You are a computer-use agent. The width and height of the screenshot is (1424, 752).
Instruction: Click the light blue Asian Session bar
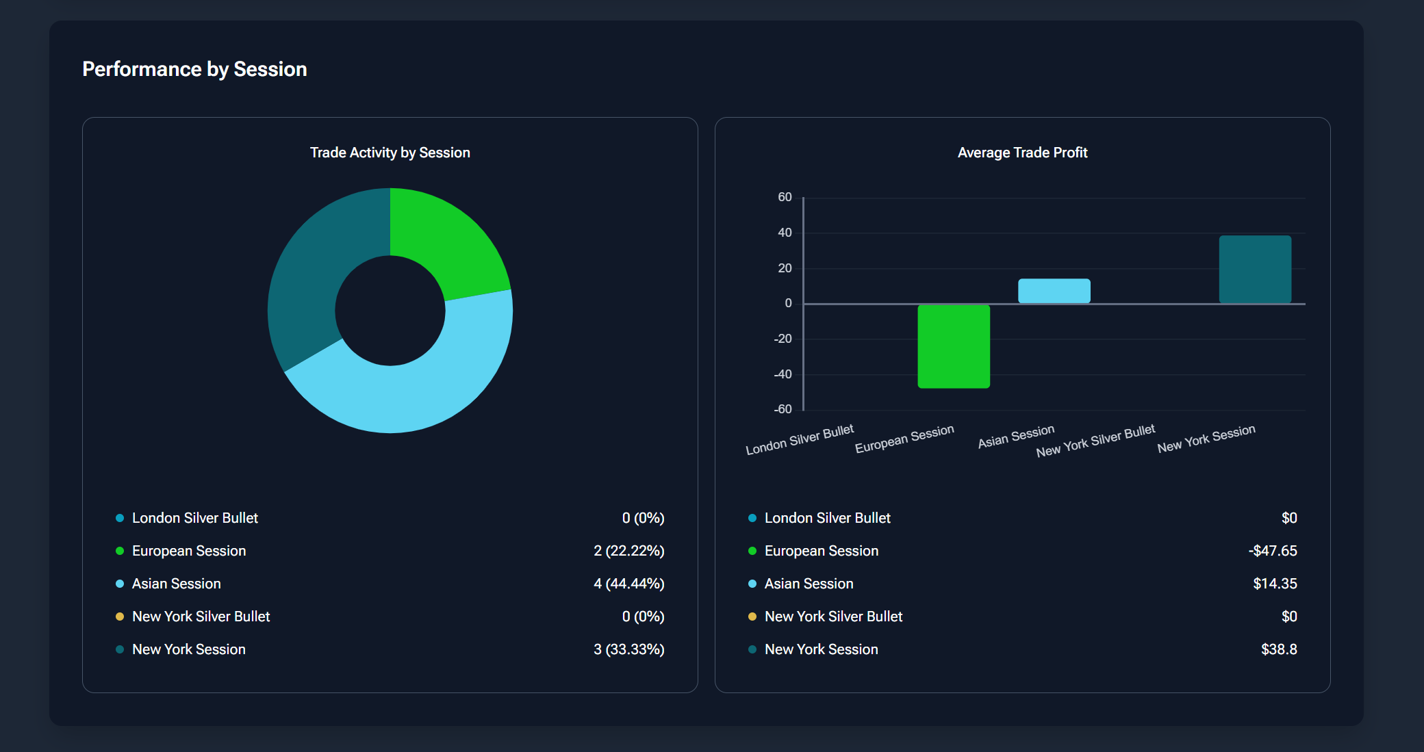click(1054, 291)
